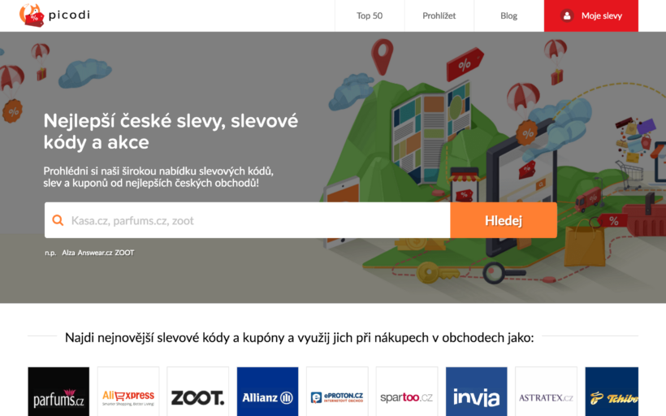Open the spartoo.cz store tile
Viewport: 666px width, 416px height.
(x=407, y=392)
